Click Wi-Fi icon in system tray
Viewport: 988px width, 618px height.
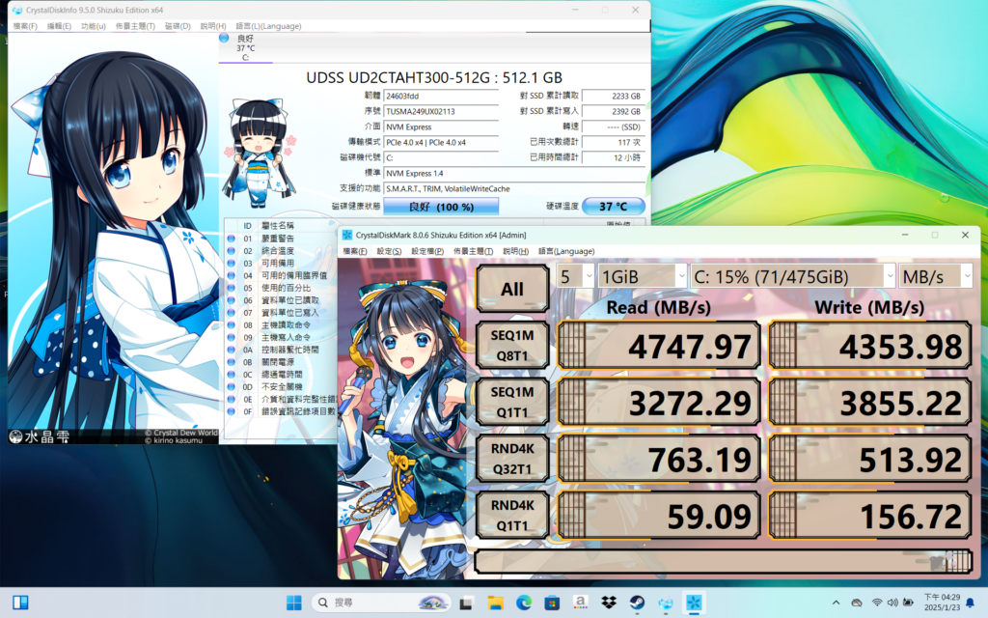(877, 603)
